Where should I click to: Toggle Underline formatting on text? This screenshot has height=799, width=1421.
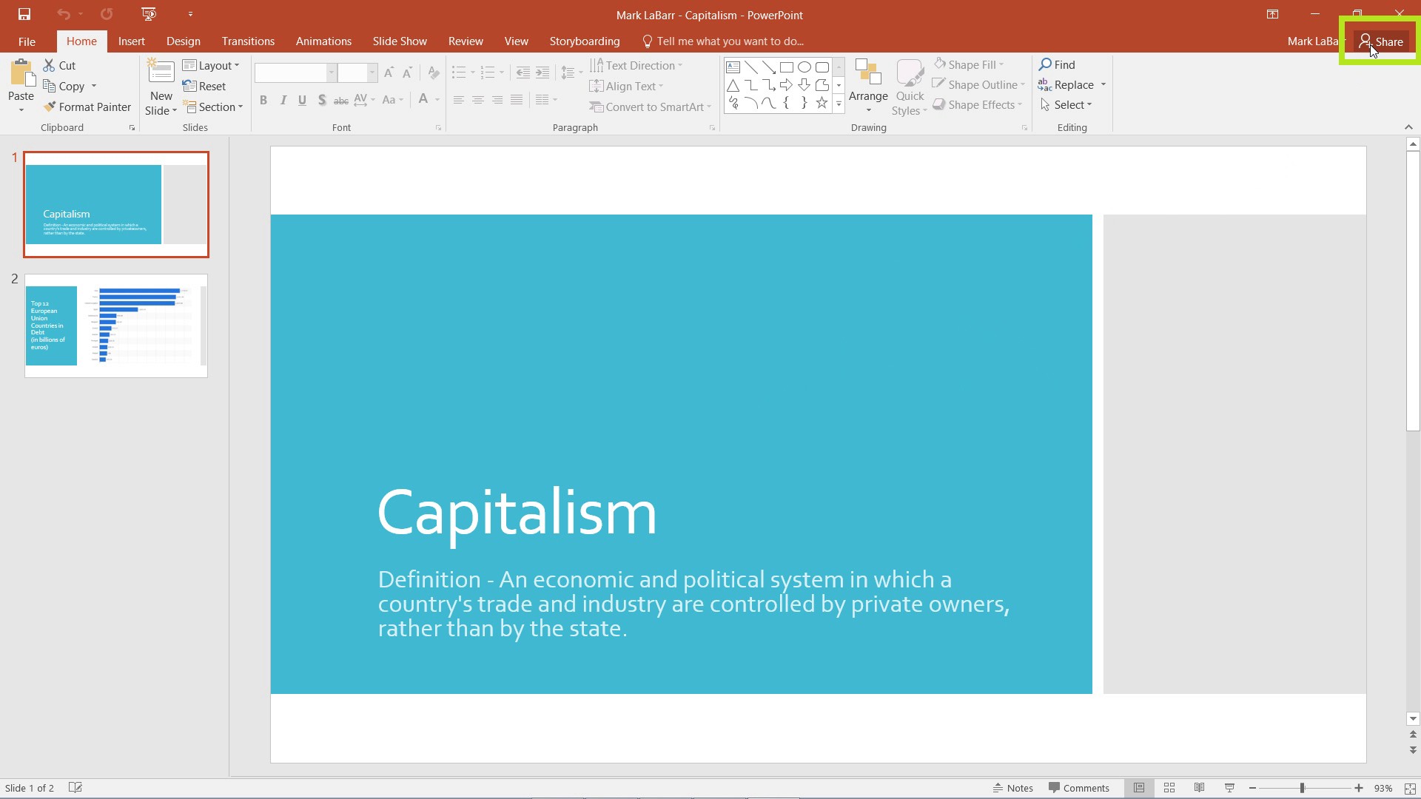(301, 100)
